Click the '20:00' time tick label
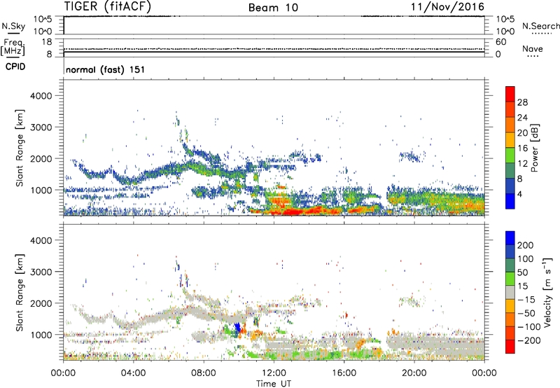 click(x=414, y=373)
